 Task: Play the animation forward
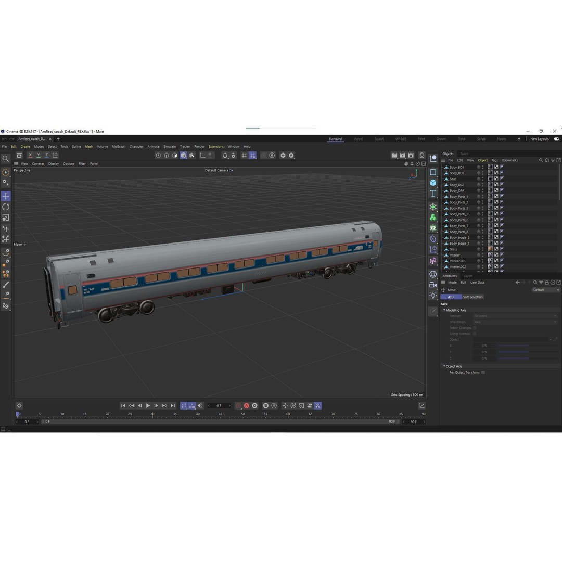pyautogui.click(x=148, y=406)
